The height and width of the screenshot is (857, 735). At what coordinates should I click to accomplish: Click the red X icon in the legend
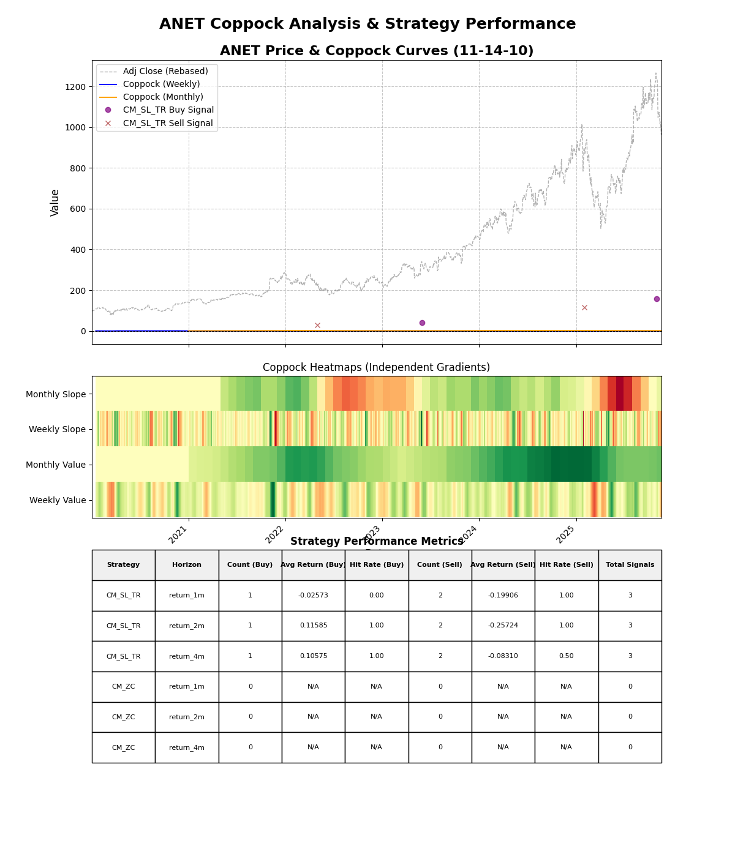[x=108, y=123]
